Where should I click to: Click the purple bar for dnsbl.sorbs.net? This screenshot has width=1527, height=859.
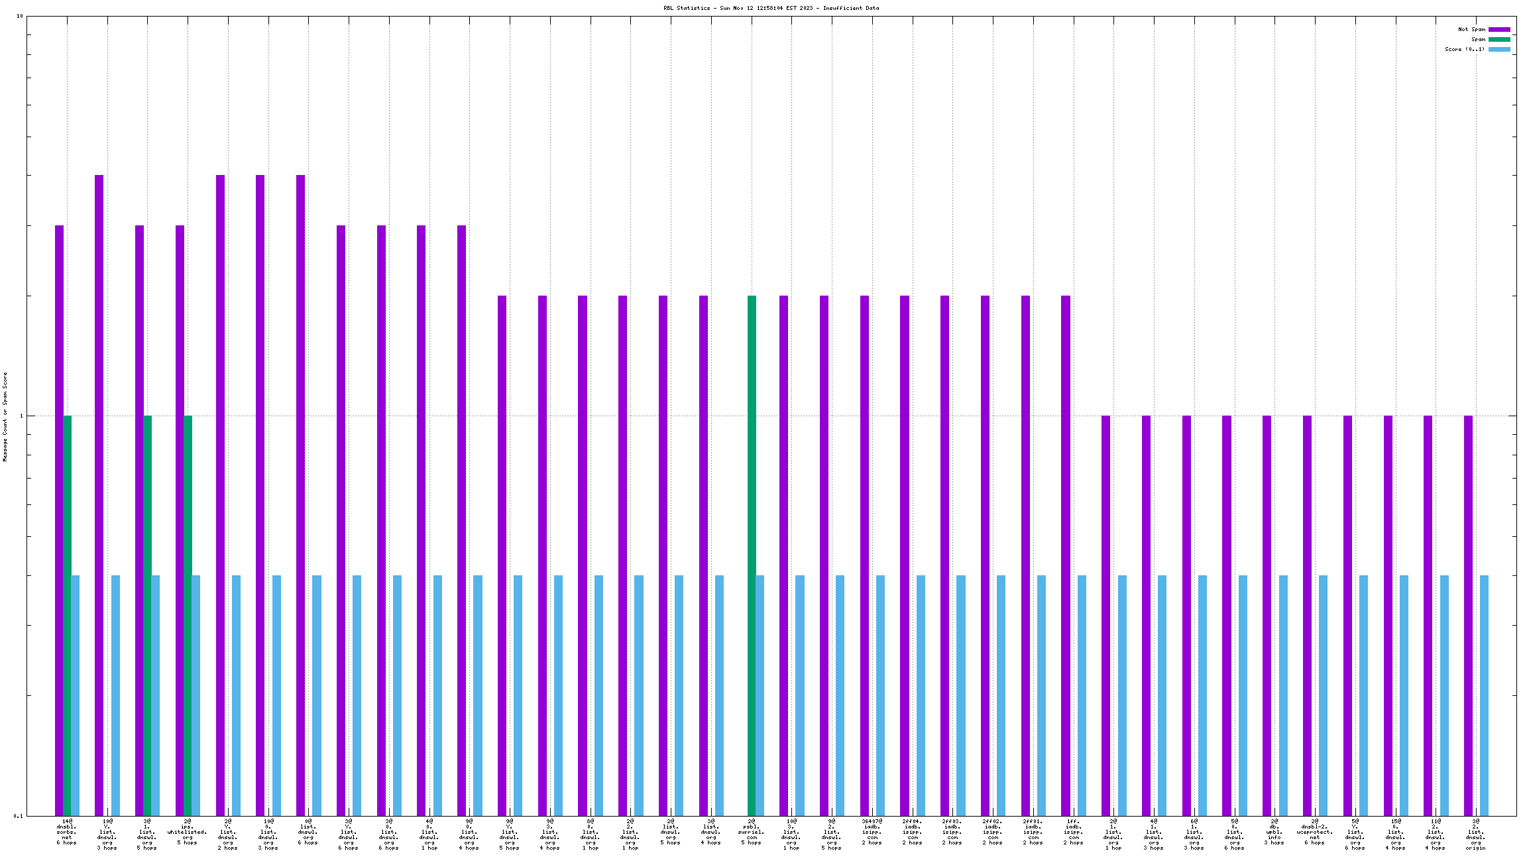coord(59,520)
